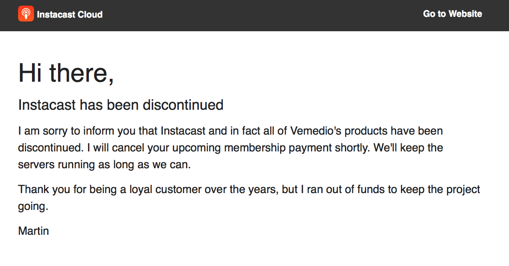
Task: Click the orange Instacast logo icon
Action: click(26, 14)
